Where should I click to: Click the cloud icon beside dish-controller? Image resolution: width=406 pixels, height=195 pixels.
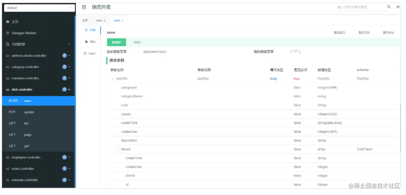point(8,90)
